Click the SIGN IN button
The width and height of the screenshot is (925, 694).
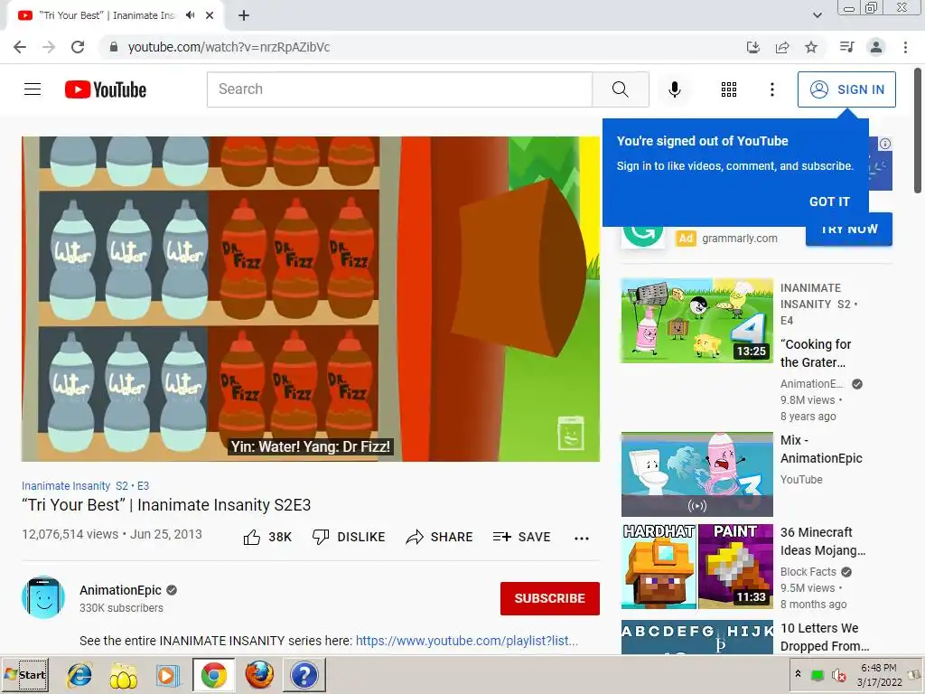click(846, 89)
